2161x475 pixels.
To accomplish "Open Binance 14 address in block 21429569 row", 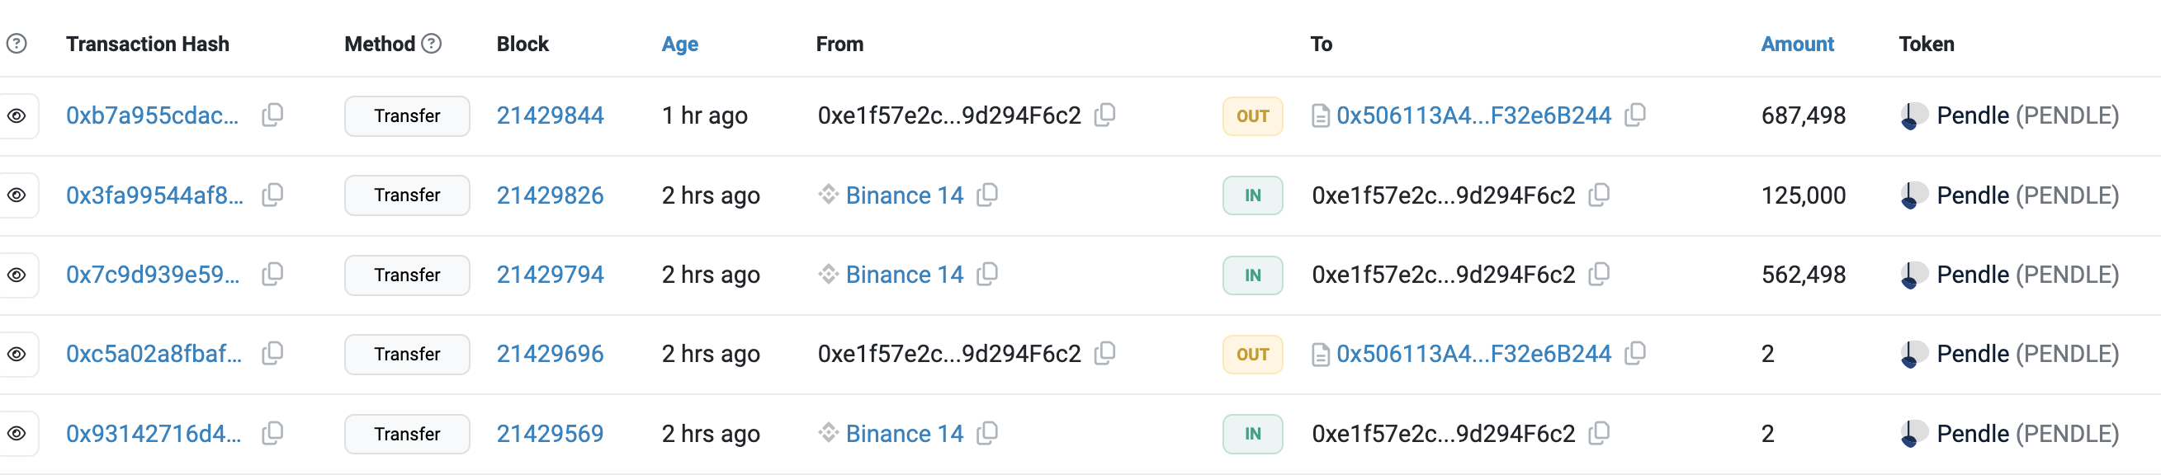I will (905, 433).
